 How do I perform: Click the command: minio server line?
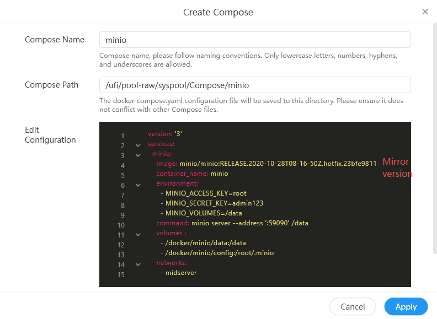pyautogui.click(x=232, y=223)
